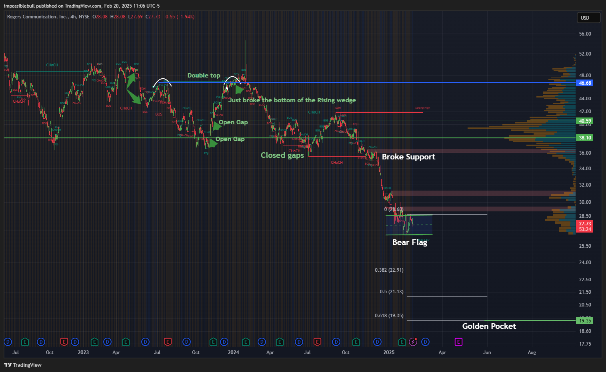Select the Double top annotation
606x372 pixels.
204,75
